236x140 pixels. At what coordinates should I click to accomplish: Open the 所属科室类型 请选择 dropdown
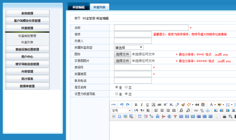pos(128,48)
